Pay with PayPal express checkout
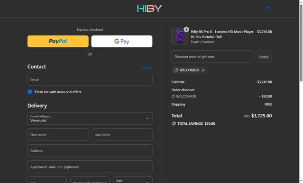This screenshot has width=303, height=183. pyautogui.click(x=58, y=41)
